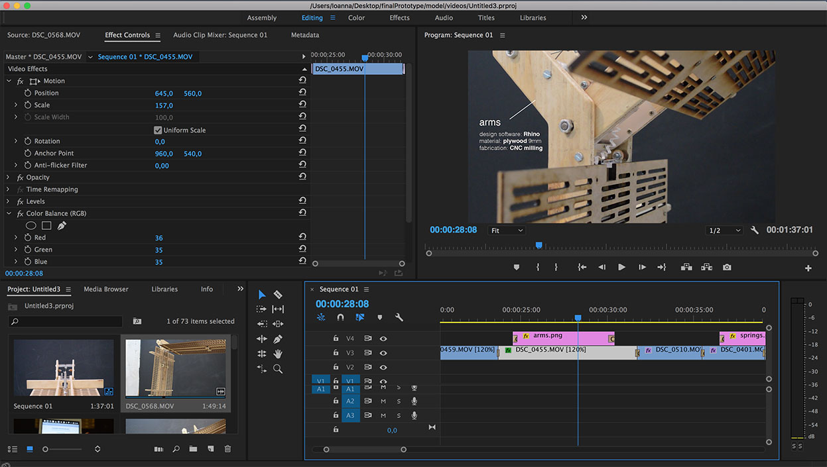Select the Hand tool
Screen dimensions: 827x467
pos(278,354)
